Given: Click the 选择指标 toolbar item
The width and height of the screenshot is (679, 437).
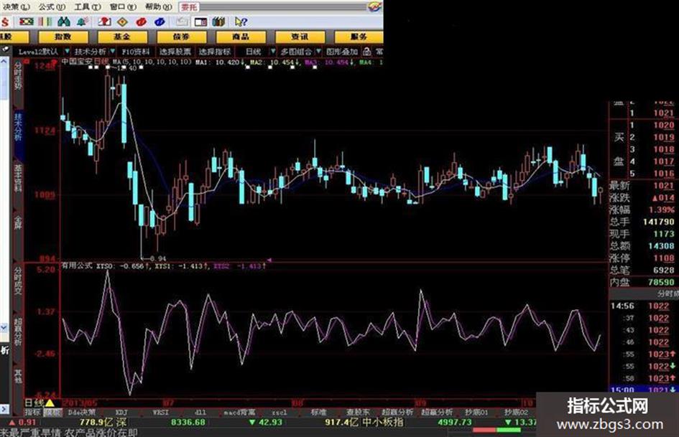Looking at the screenshot, I should click(x=214, y=52).
